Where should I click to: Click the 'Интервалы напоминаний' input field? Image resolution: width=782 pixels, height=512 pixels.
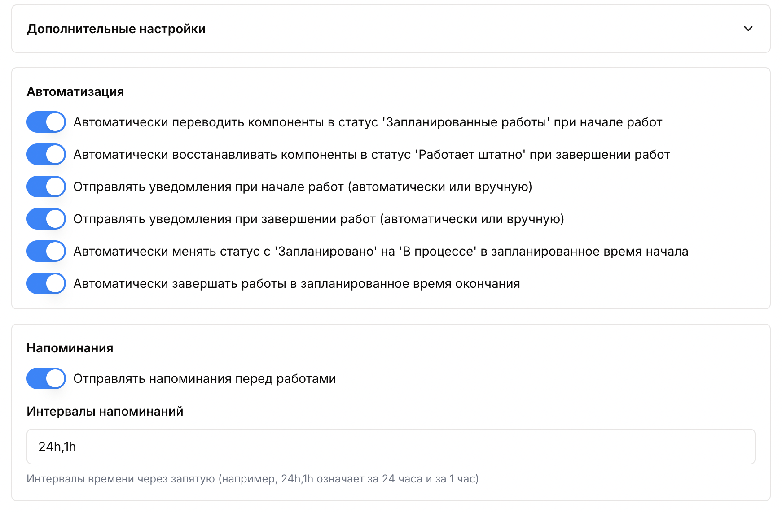click(391, 447)
